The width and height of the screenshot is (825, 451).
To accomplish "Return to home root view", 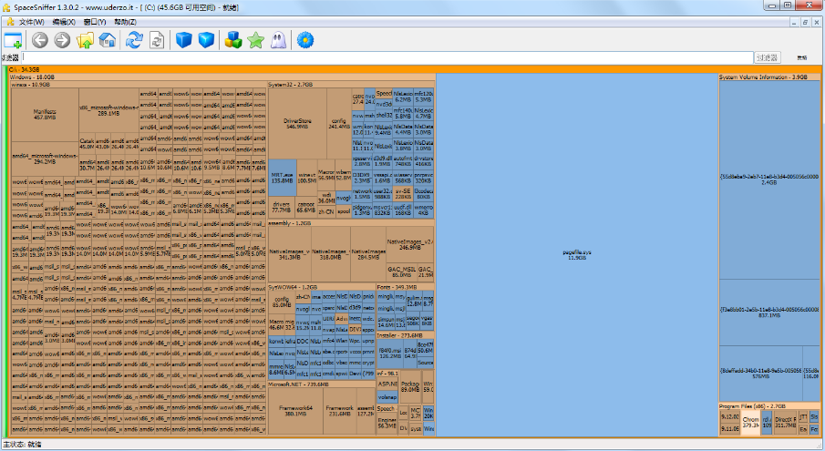I will [x=108, y=40].
